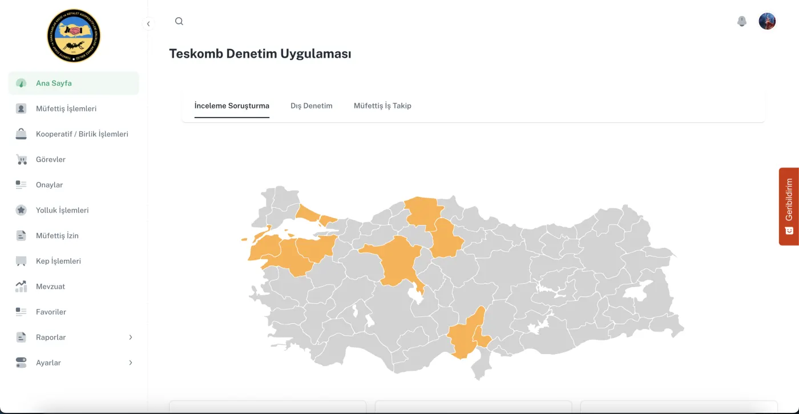
Task: Expand the Ayarlar submenu arrow
Action: coord(131,363)
